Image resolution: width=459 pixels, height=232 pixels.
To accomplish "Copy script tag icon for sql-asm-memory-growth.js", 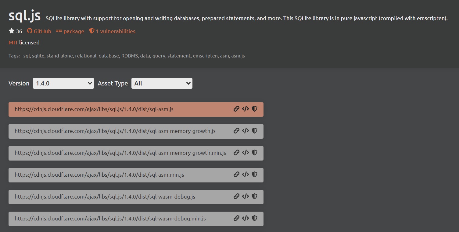I will [246, 131].
